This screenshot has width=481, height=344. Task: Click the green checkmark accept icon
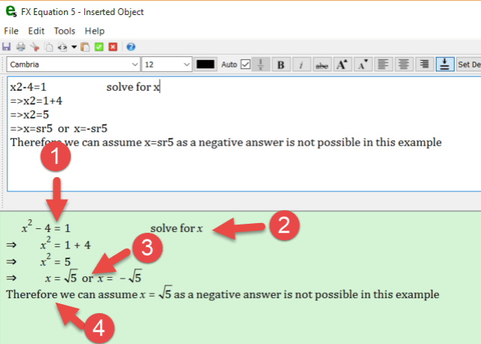tap(98, 47)
